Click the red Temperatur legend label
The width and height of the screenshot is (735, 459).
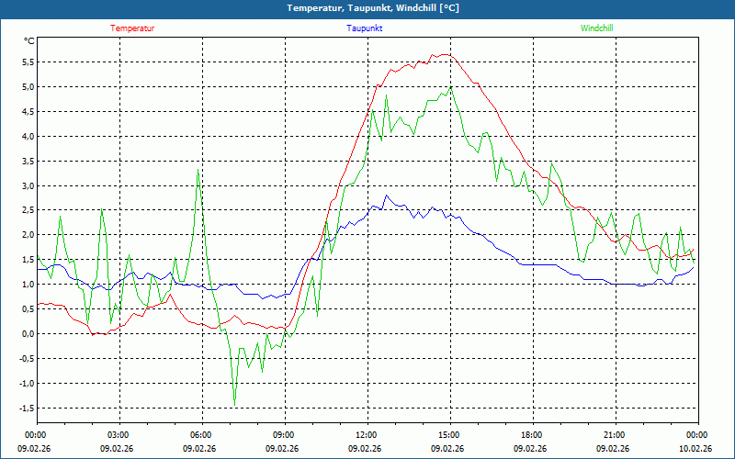point(132,28)
